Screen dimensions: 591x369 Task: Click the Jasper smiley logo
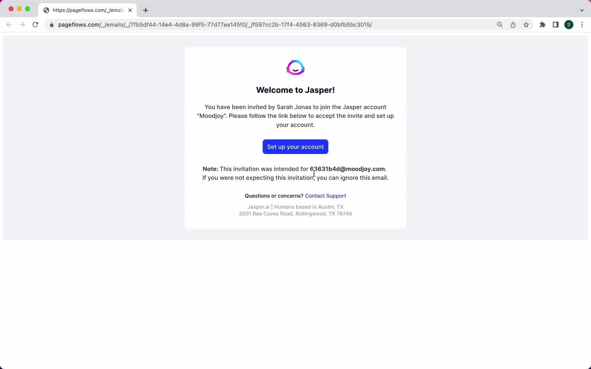(295, 67)
